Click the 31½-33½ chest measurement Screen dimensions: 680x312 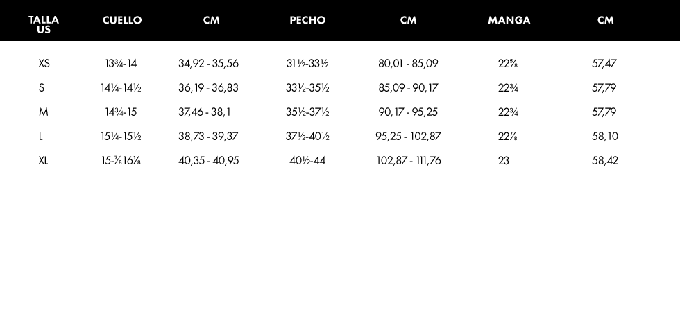307,64
